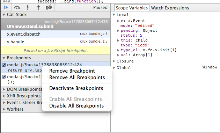Expand the Closure scope group
The width and height of the screenshot is (220, 133).
click(x=114, y=61)
